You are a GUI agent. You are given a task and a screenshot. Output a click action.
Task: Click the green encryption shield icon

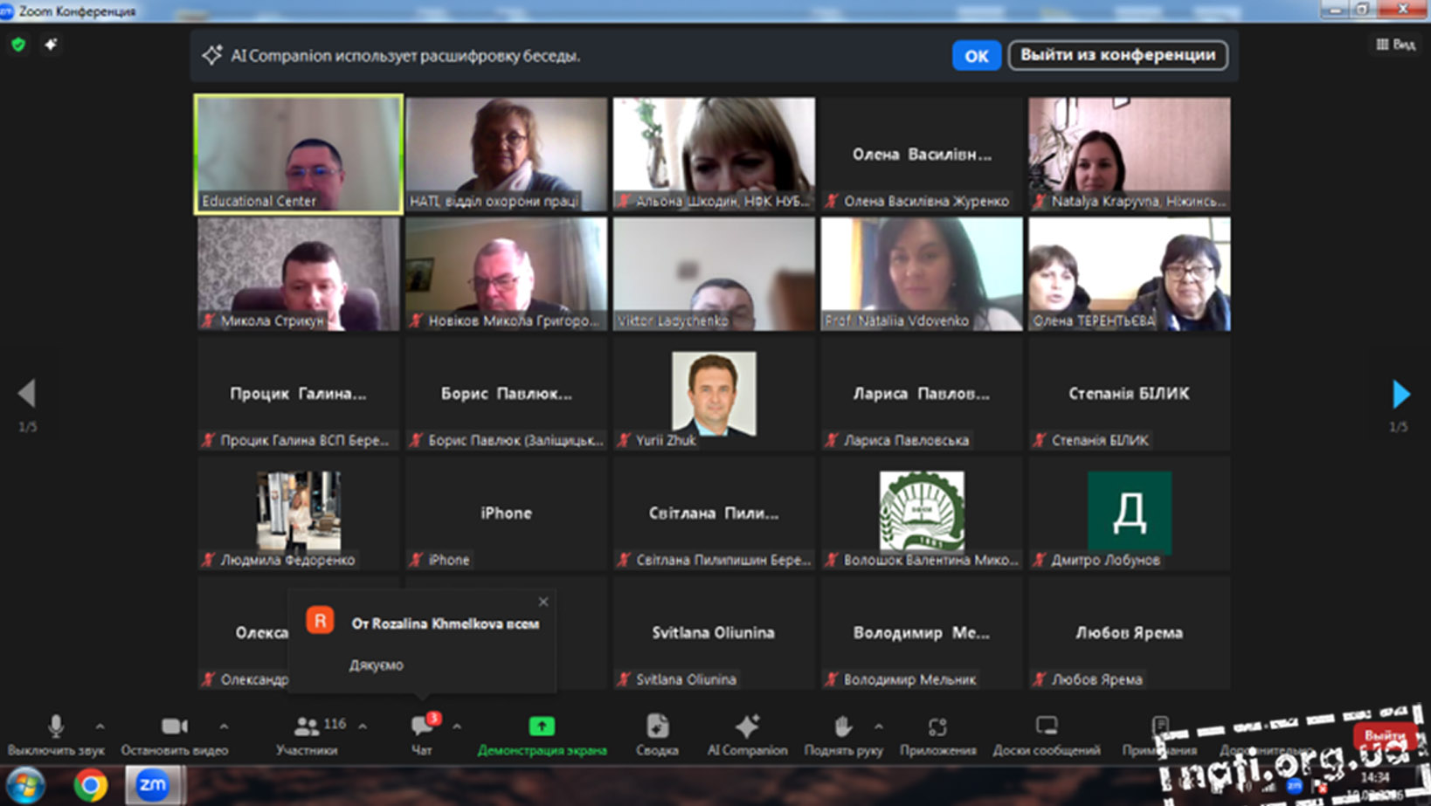pyautogui.click(x=18, y=45)
